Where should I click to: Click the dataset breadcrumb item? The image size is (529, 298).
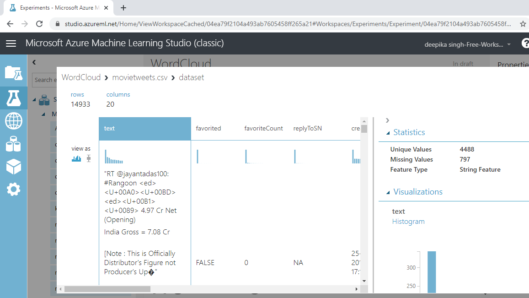point(191,77)
